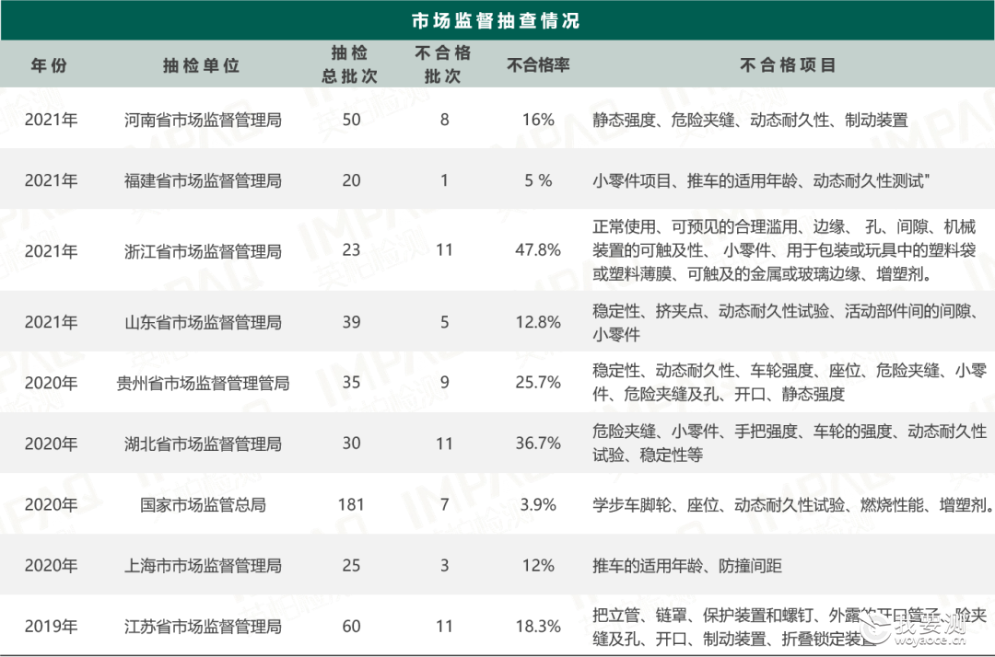Click total batches value 30

point(352,443)
